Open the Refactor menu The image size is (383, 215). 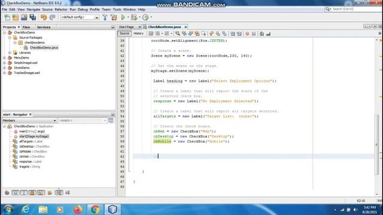[x=61, y=10]
